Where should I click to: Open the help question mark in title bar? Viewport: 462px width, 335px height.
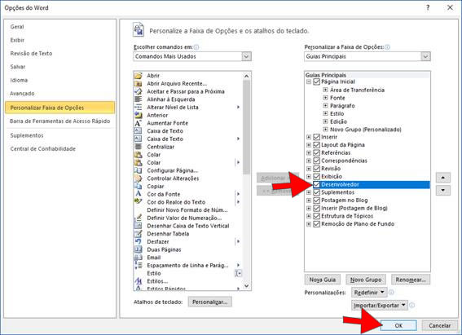428,8
